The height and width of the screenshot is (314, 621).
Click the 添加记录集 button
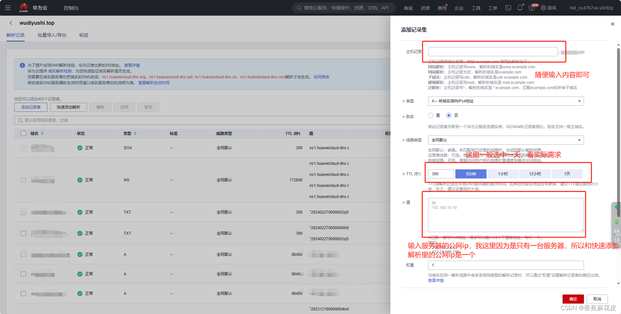click(x=31, y=107)
